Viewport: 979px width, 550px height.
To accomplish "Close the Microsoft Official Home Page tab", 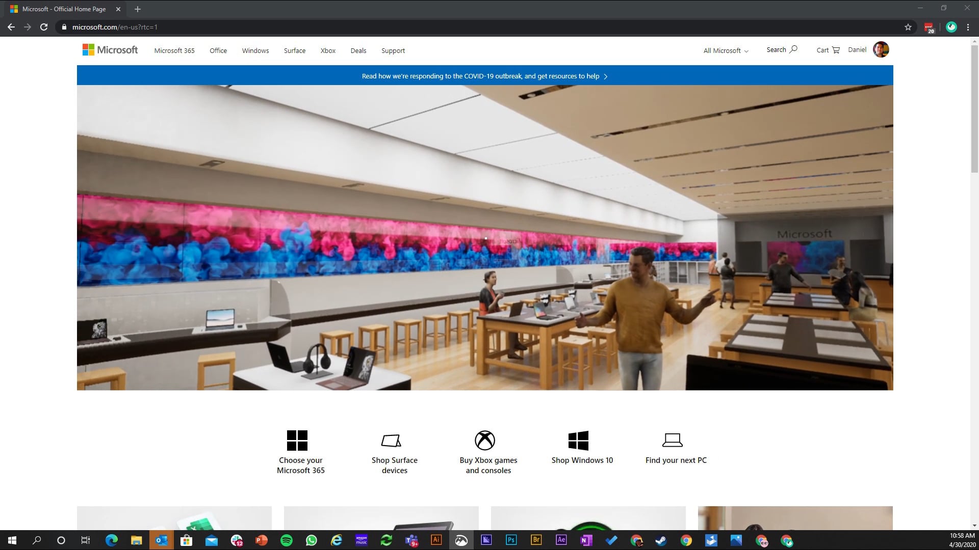I will click(118, 9).
